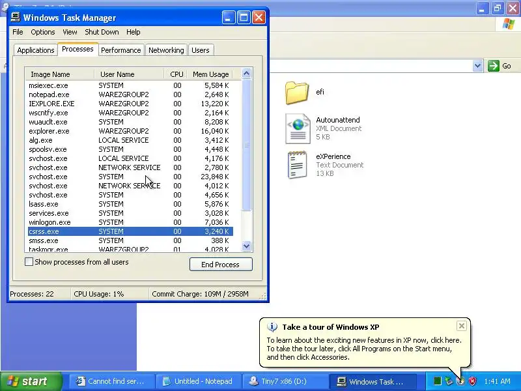Enable Show processes from all users
The height and width of the screenshot is (391, 521).
29,262
